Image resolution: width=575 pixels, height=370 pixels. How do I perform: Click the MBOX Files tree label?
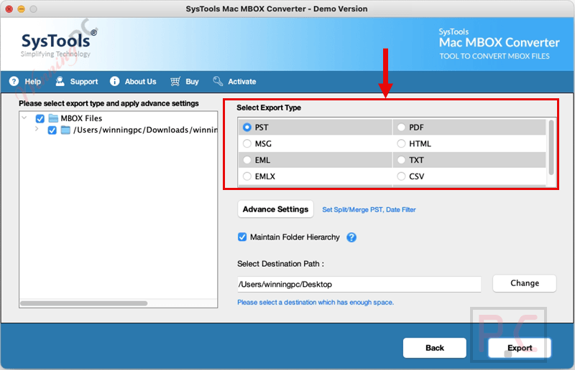coord(81,118)
